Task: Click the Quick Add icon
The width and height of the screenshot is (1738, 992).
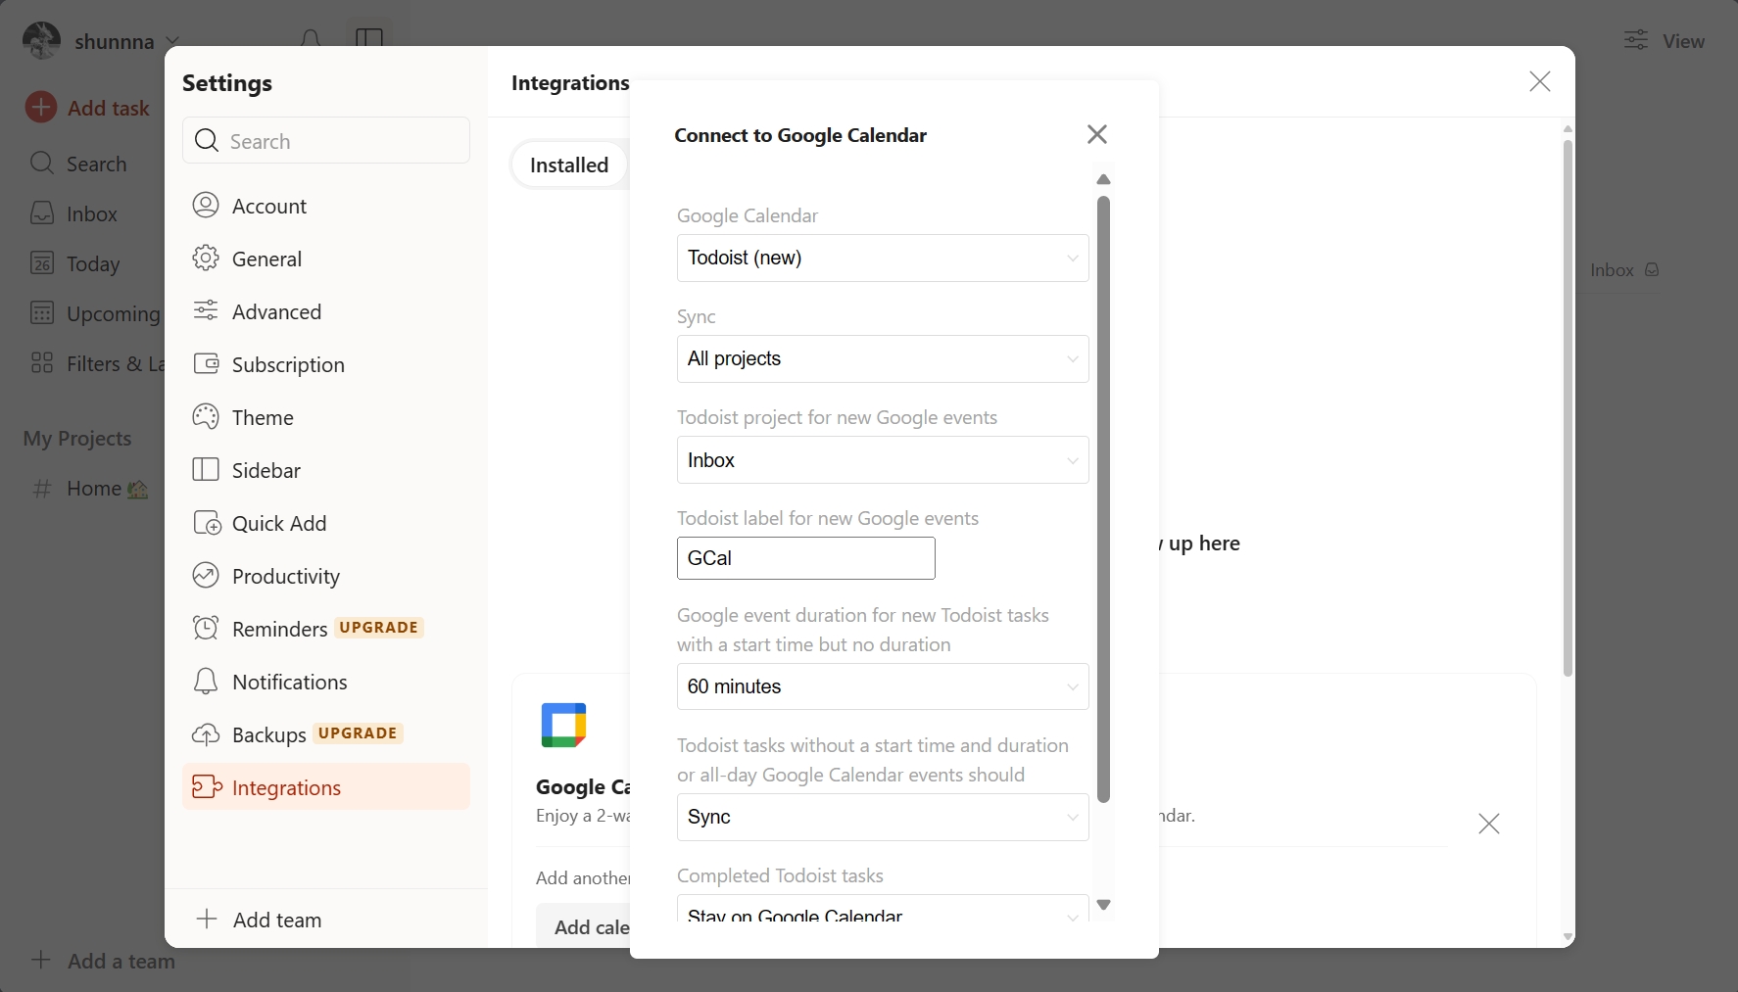Action: [x=206, y=522]
